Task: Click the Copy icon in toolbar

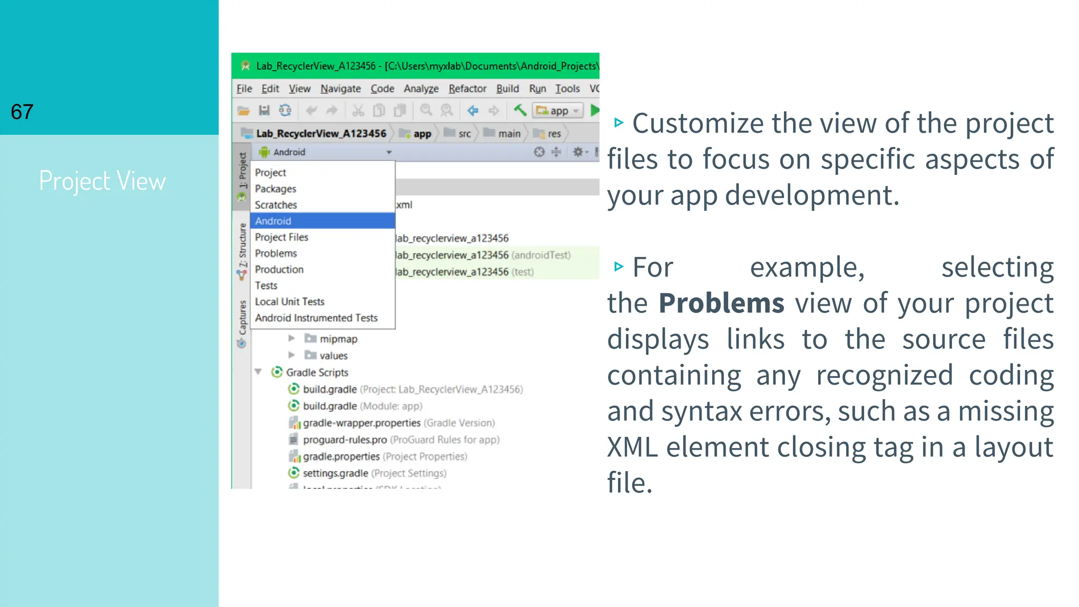Action: 379,111
